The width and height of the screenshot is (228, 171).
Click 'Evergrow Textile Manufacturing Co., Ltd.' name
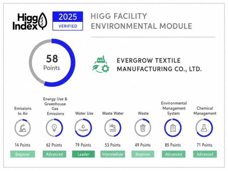coord(159,65)
